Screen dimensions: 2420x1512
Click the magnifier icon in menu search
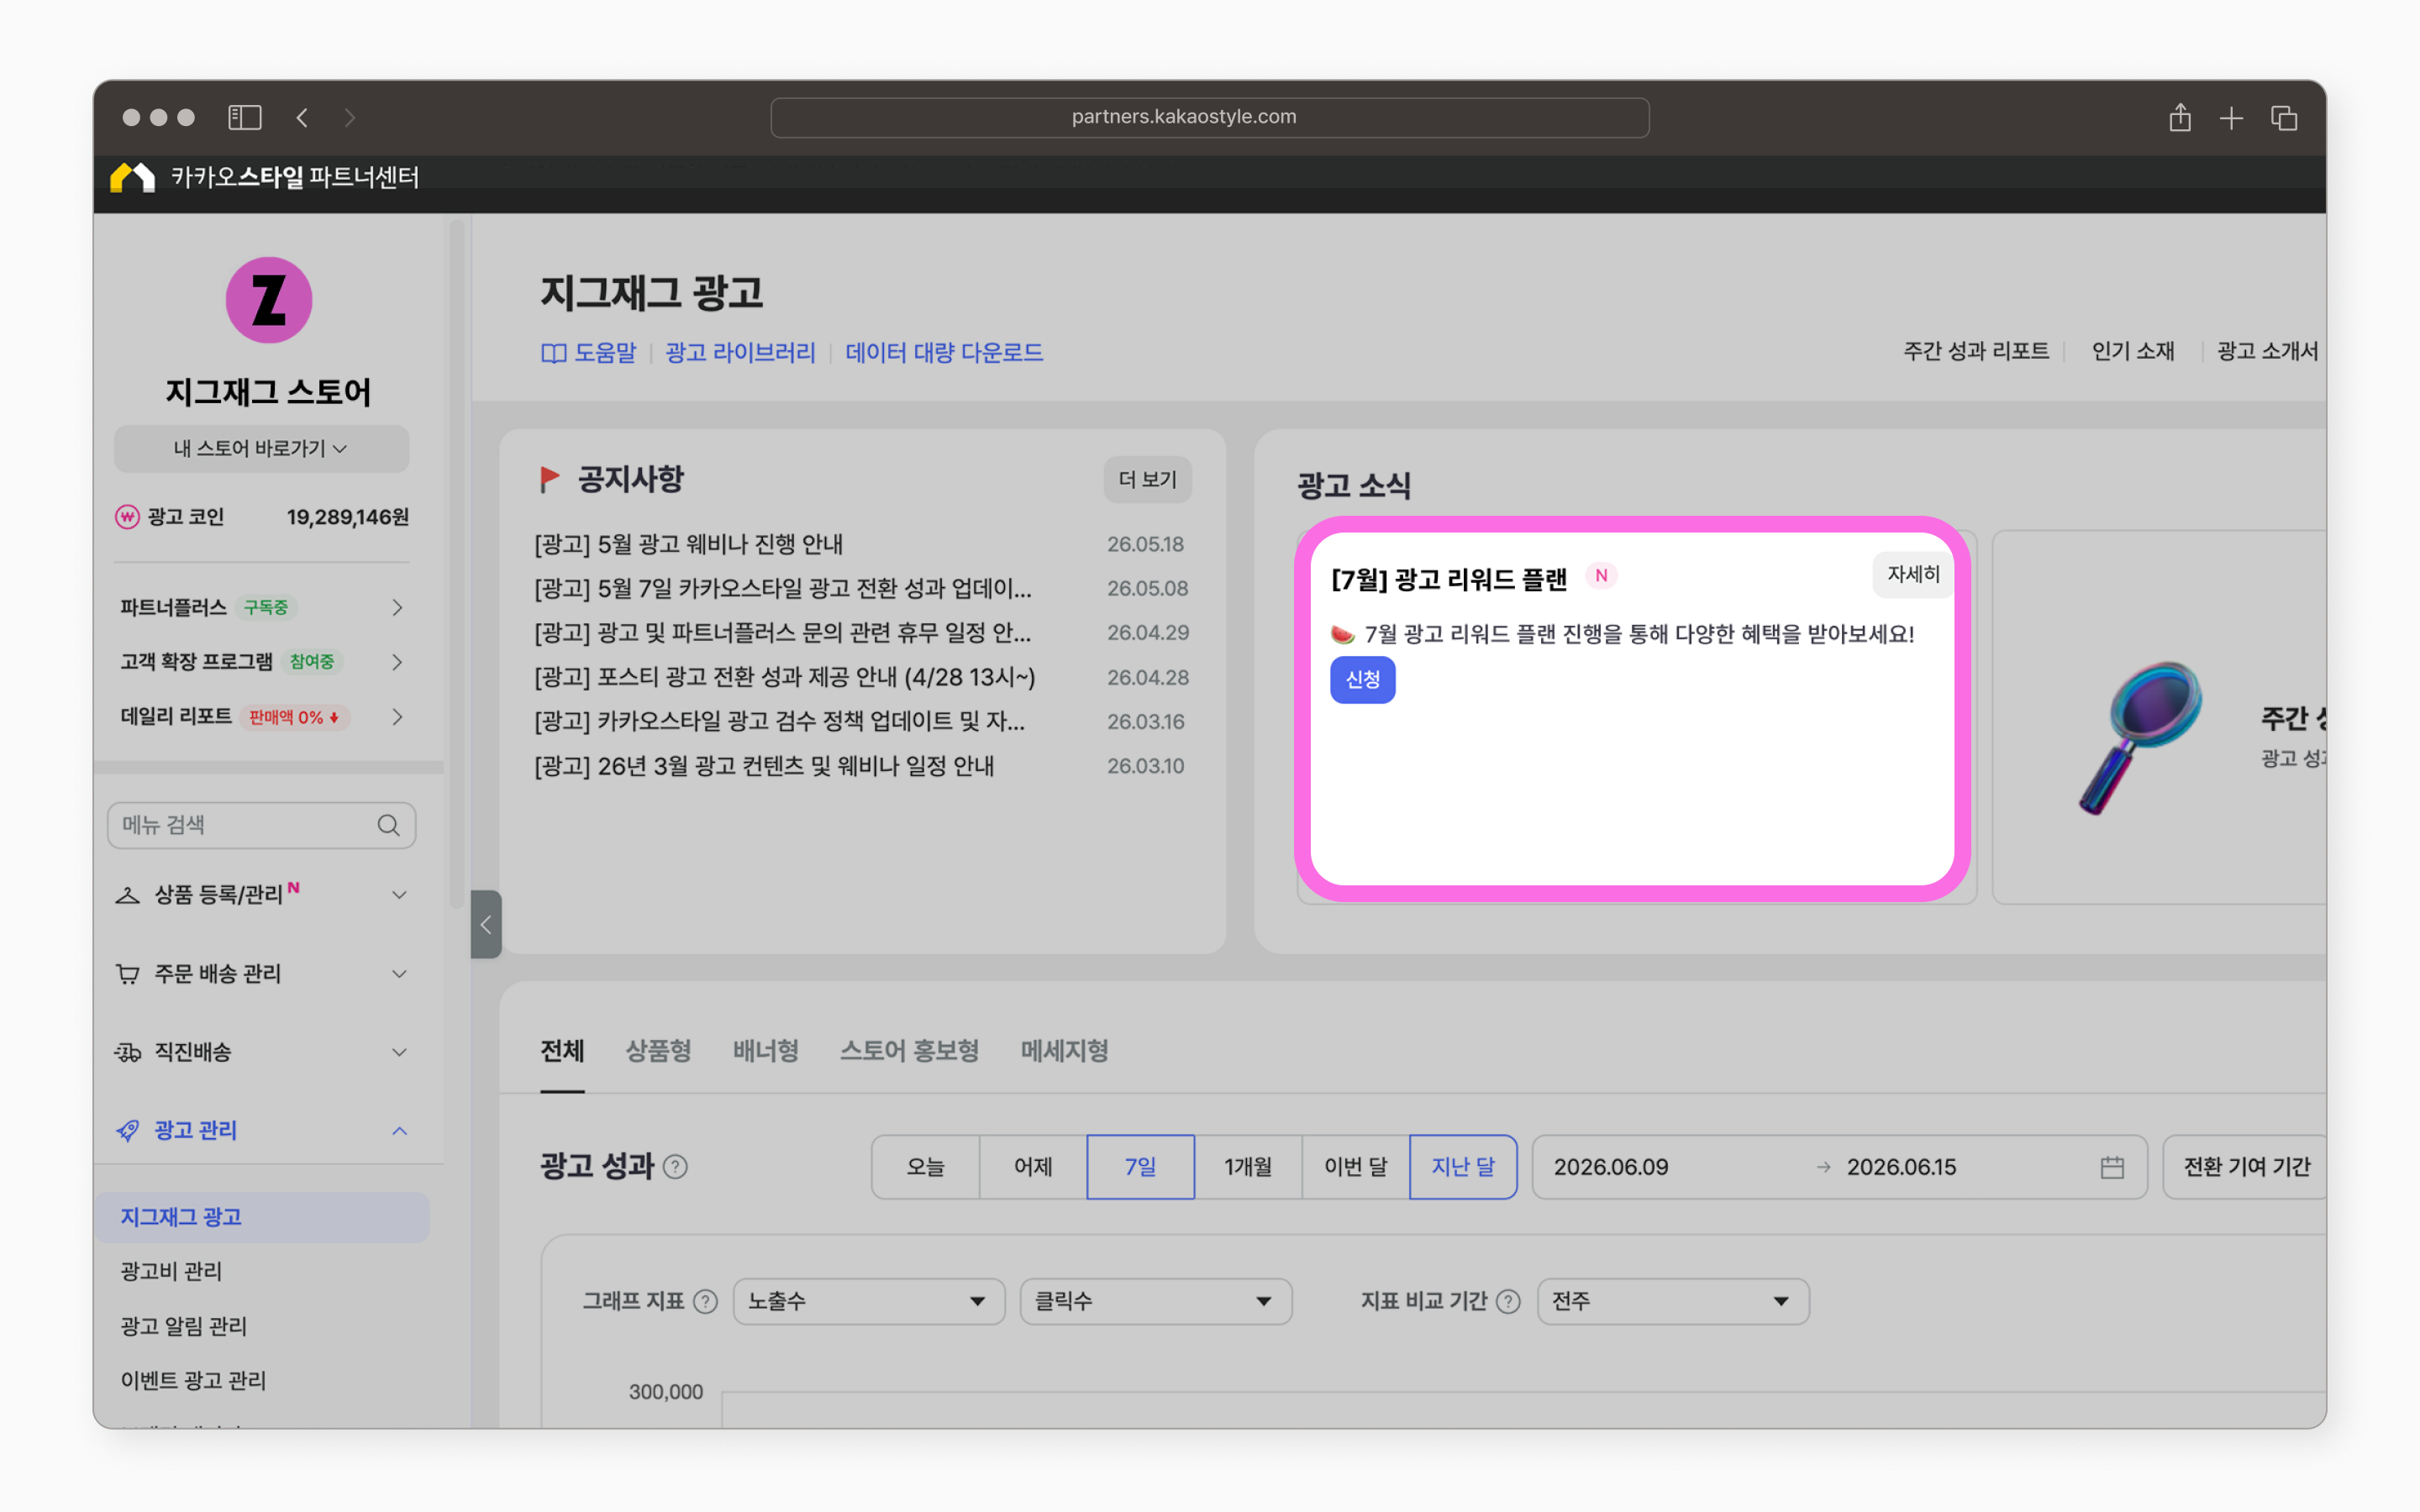coord(388,825)
